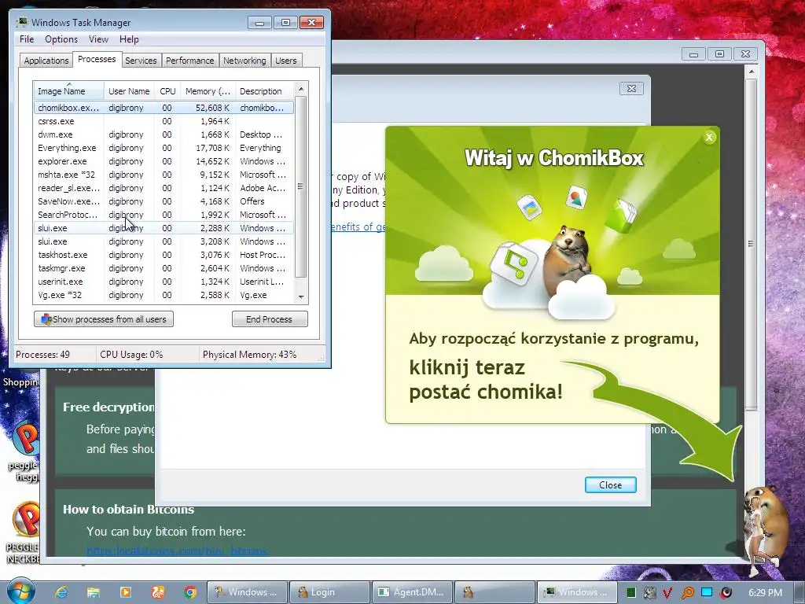Switch to the Networking tab
The width and height of the screenshot is (805, 604).
244,61
